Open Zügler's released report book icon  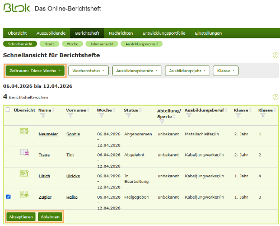[24, 194]
